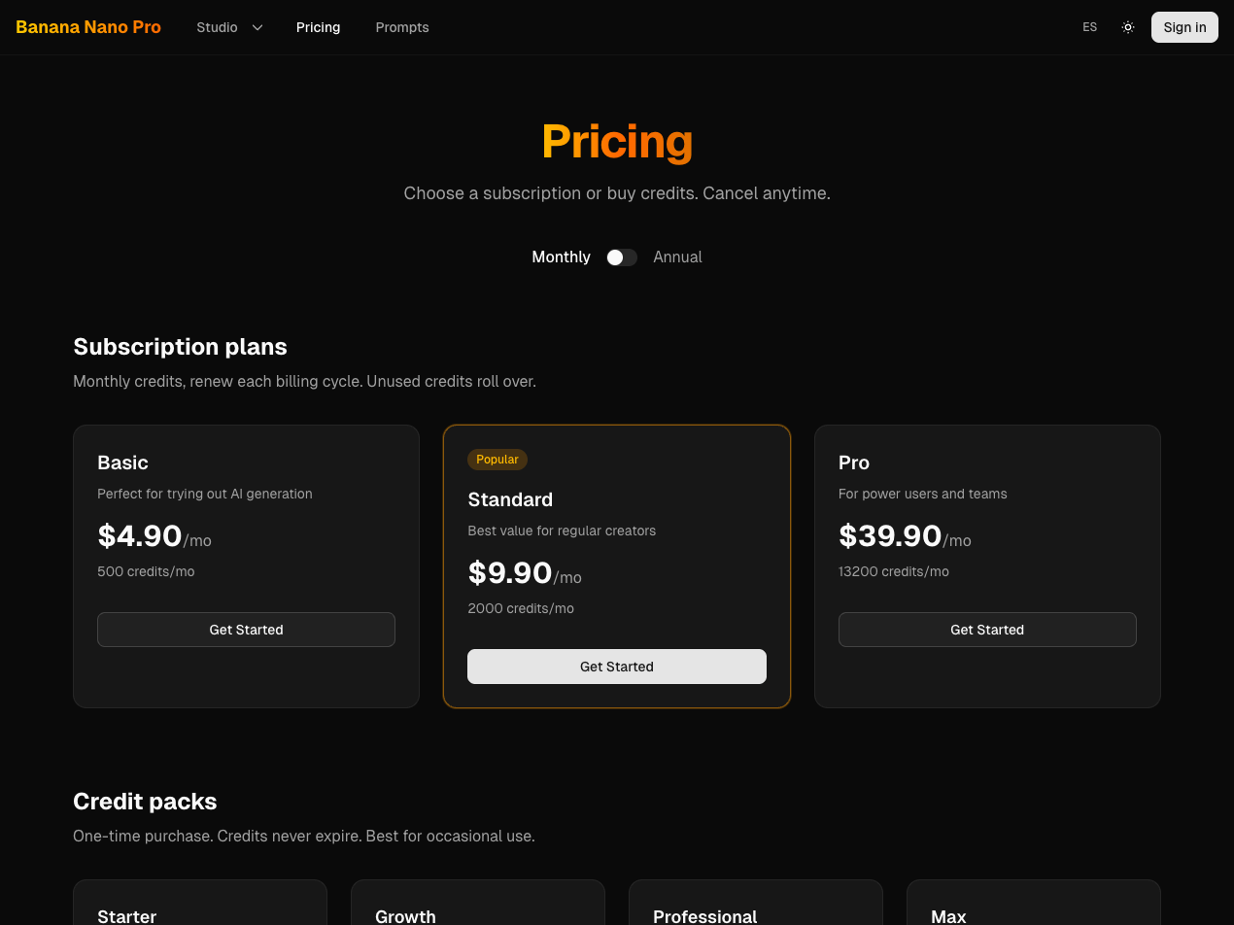Switch billing from Monthly to Annual
Screen dimensions: 1234x925
621,257
